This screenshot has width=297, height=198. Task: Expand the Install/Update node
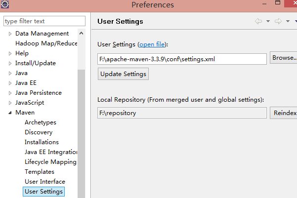pos(10,63)
